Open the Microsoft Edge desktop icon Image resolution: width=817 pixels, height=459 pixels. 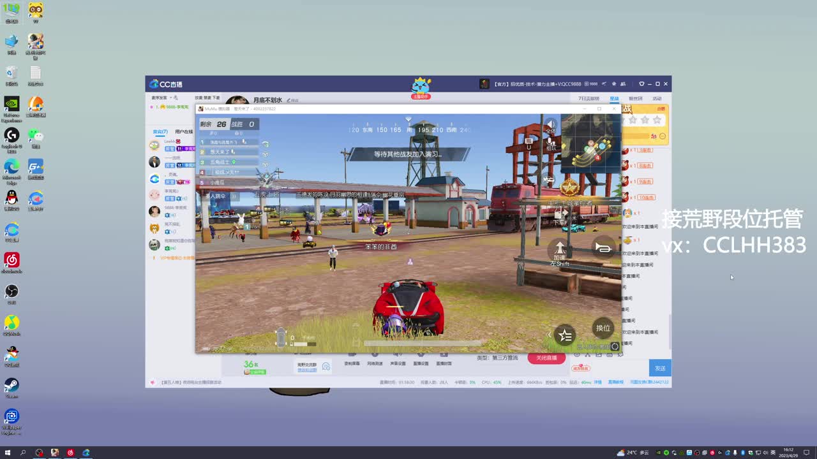coord(11,170)
